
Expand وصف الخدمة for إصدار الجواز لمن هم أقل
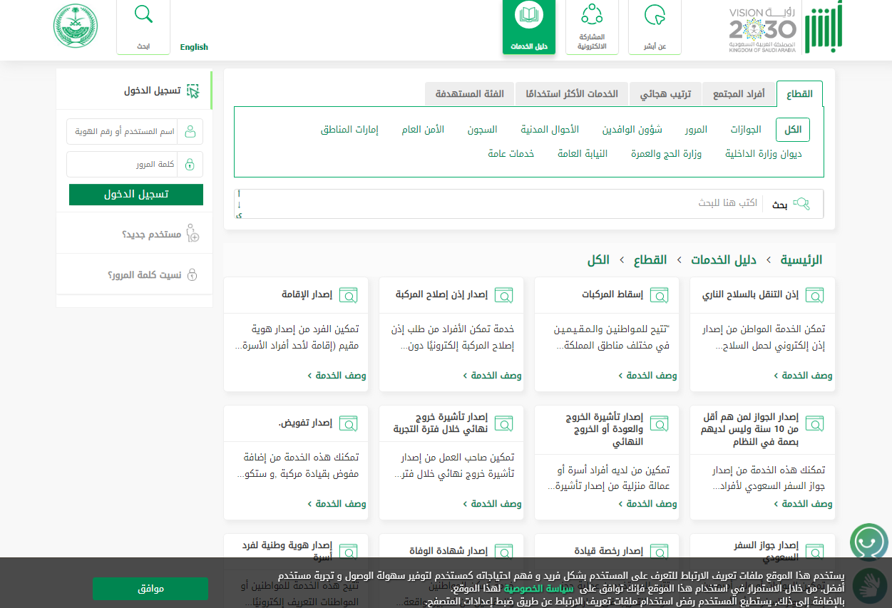pos(804,504)
